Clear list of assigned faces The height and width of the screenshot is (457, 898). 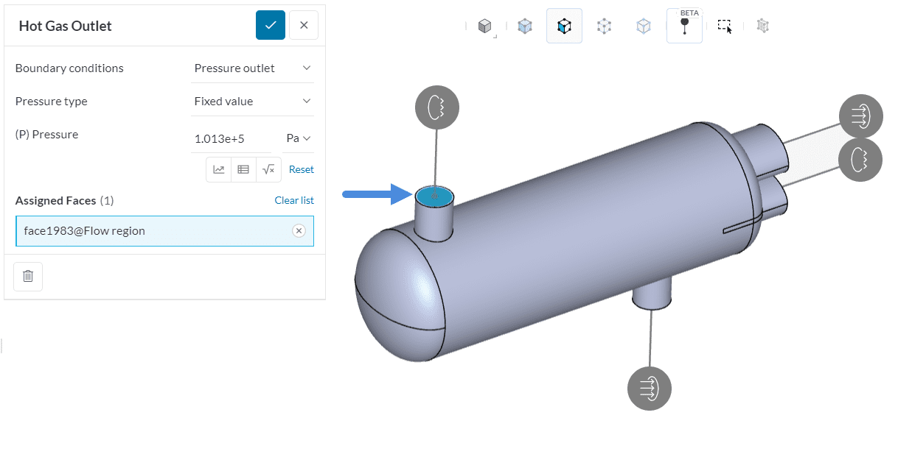click(294, 200)
